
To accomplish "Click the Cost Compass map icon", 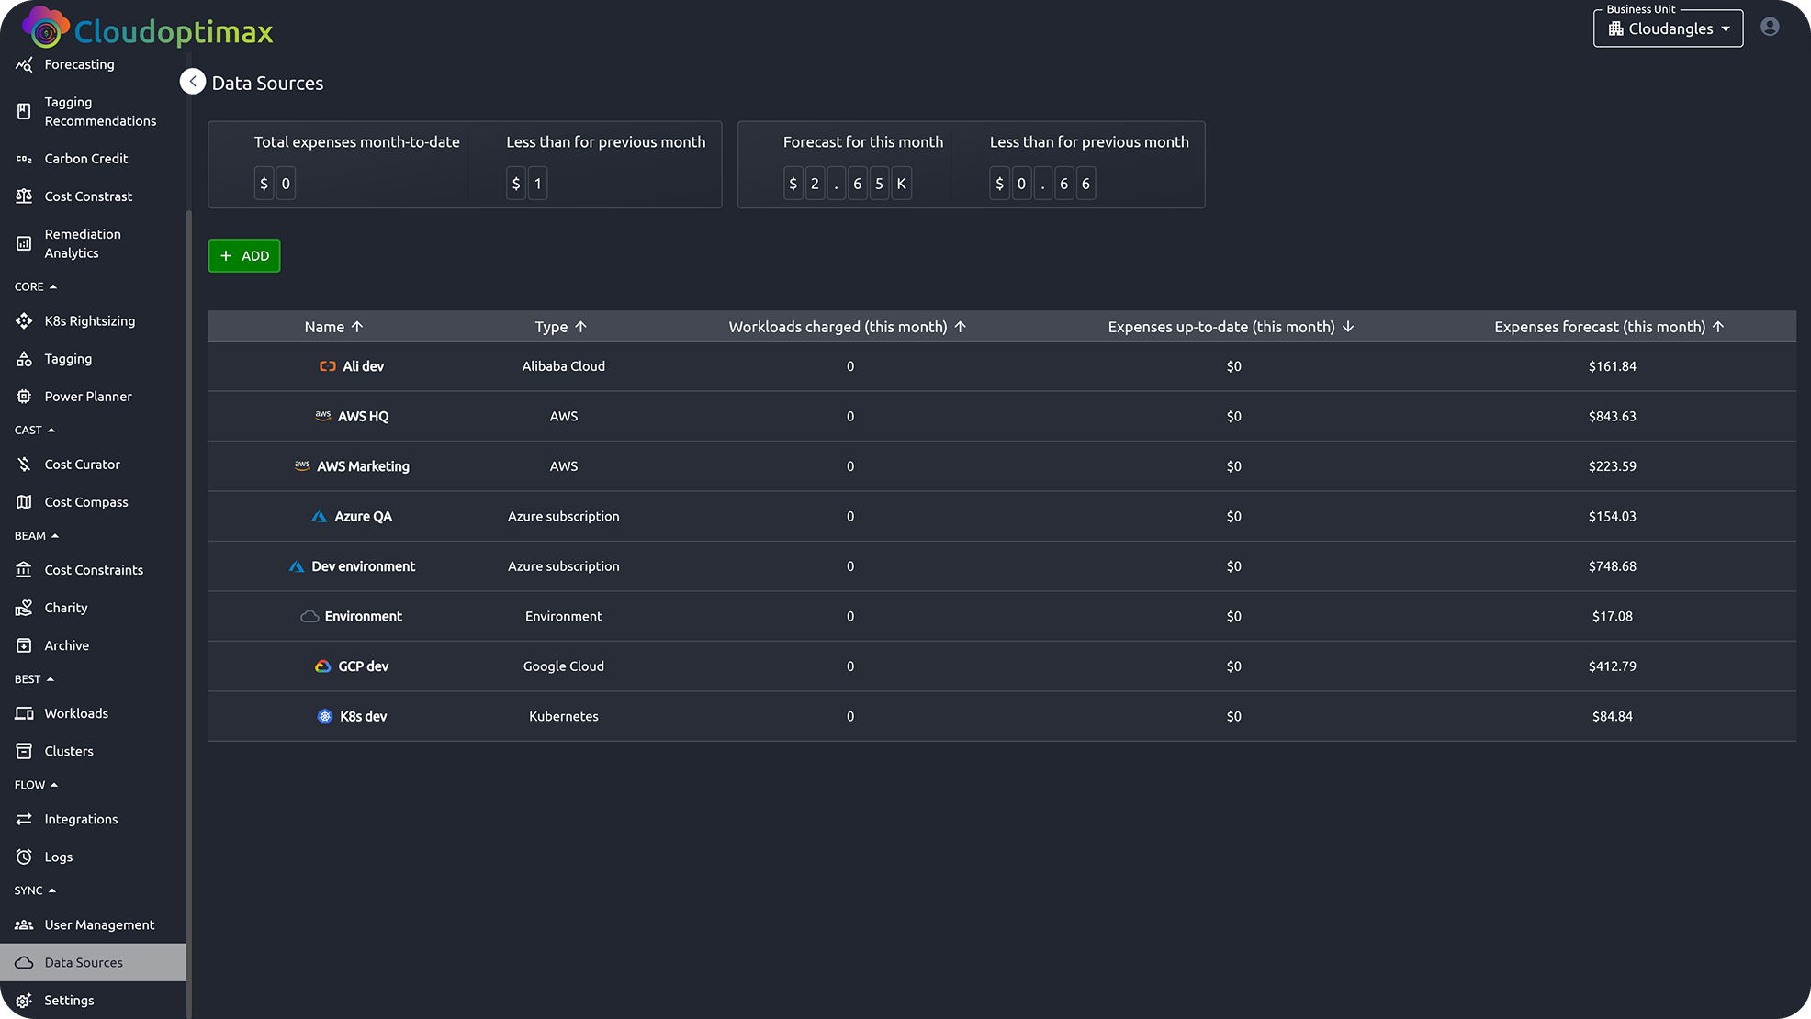I will (24, 502).
